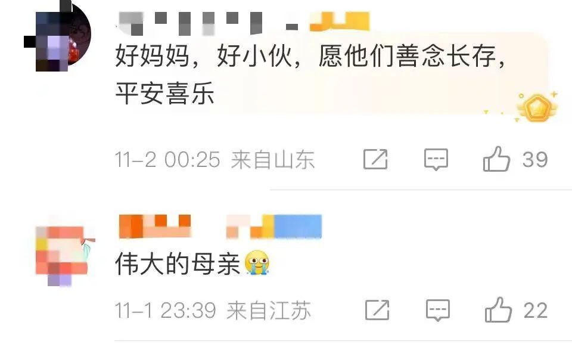Tap the 39 like count
This screenshot has height=347, width=572.
(535, 159)
